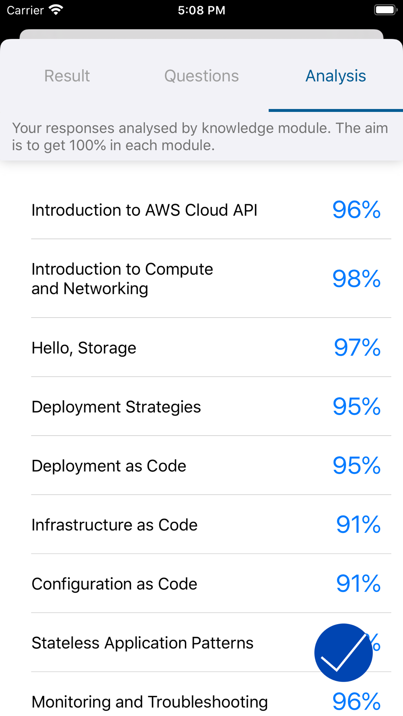
Task: Tap the Wi-Fi status icon
Action: [56, 10]
